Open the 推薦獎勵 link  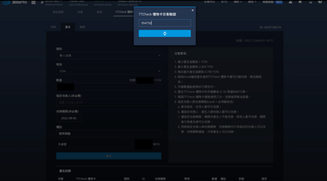268,1
